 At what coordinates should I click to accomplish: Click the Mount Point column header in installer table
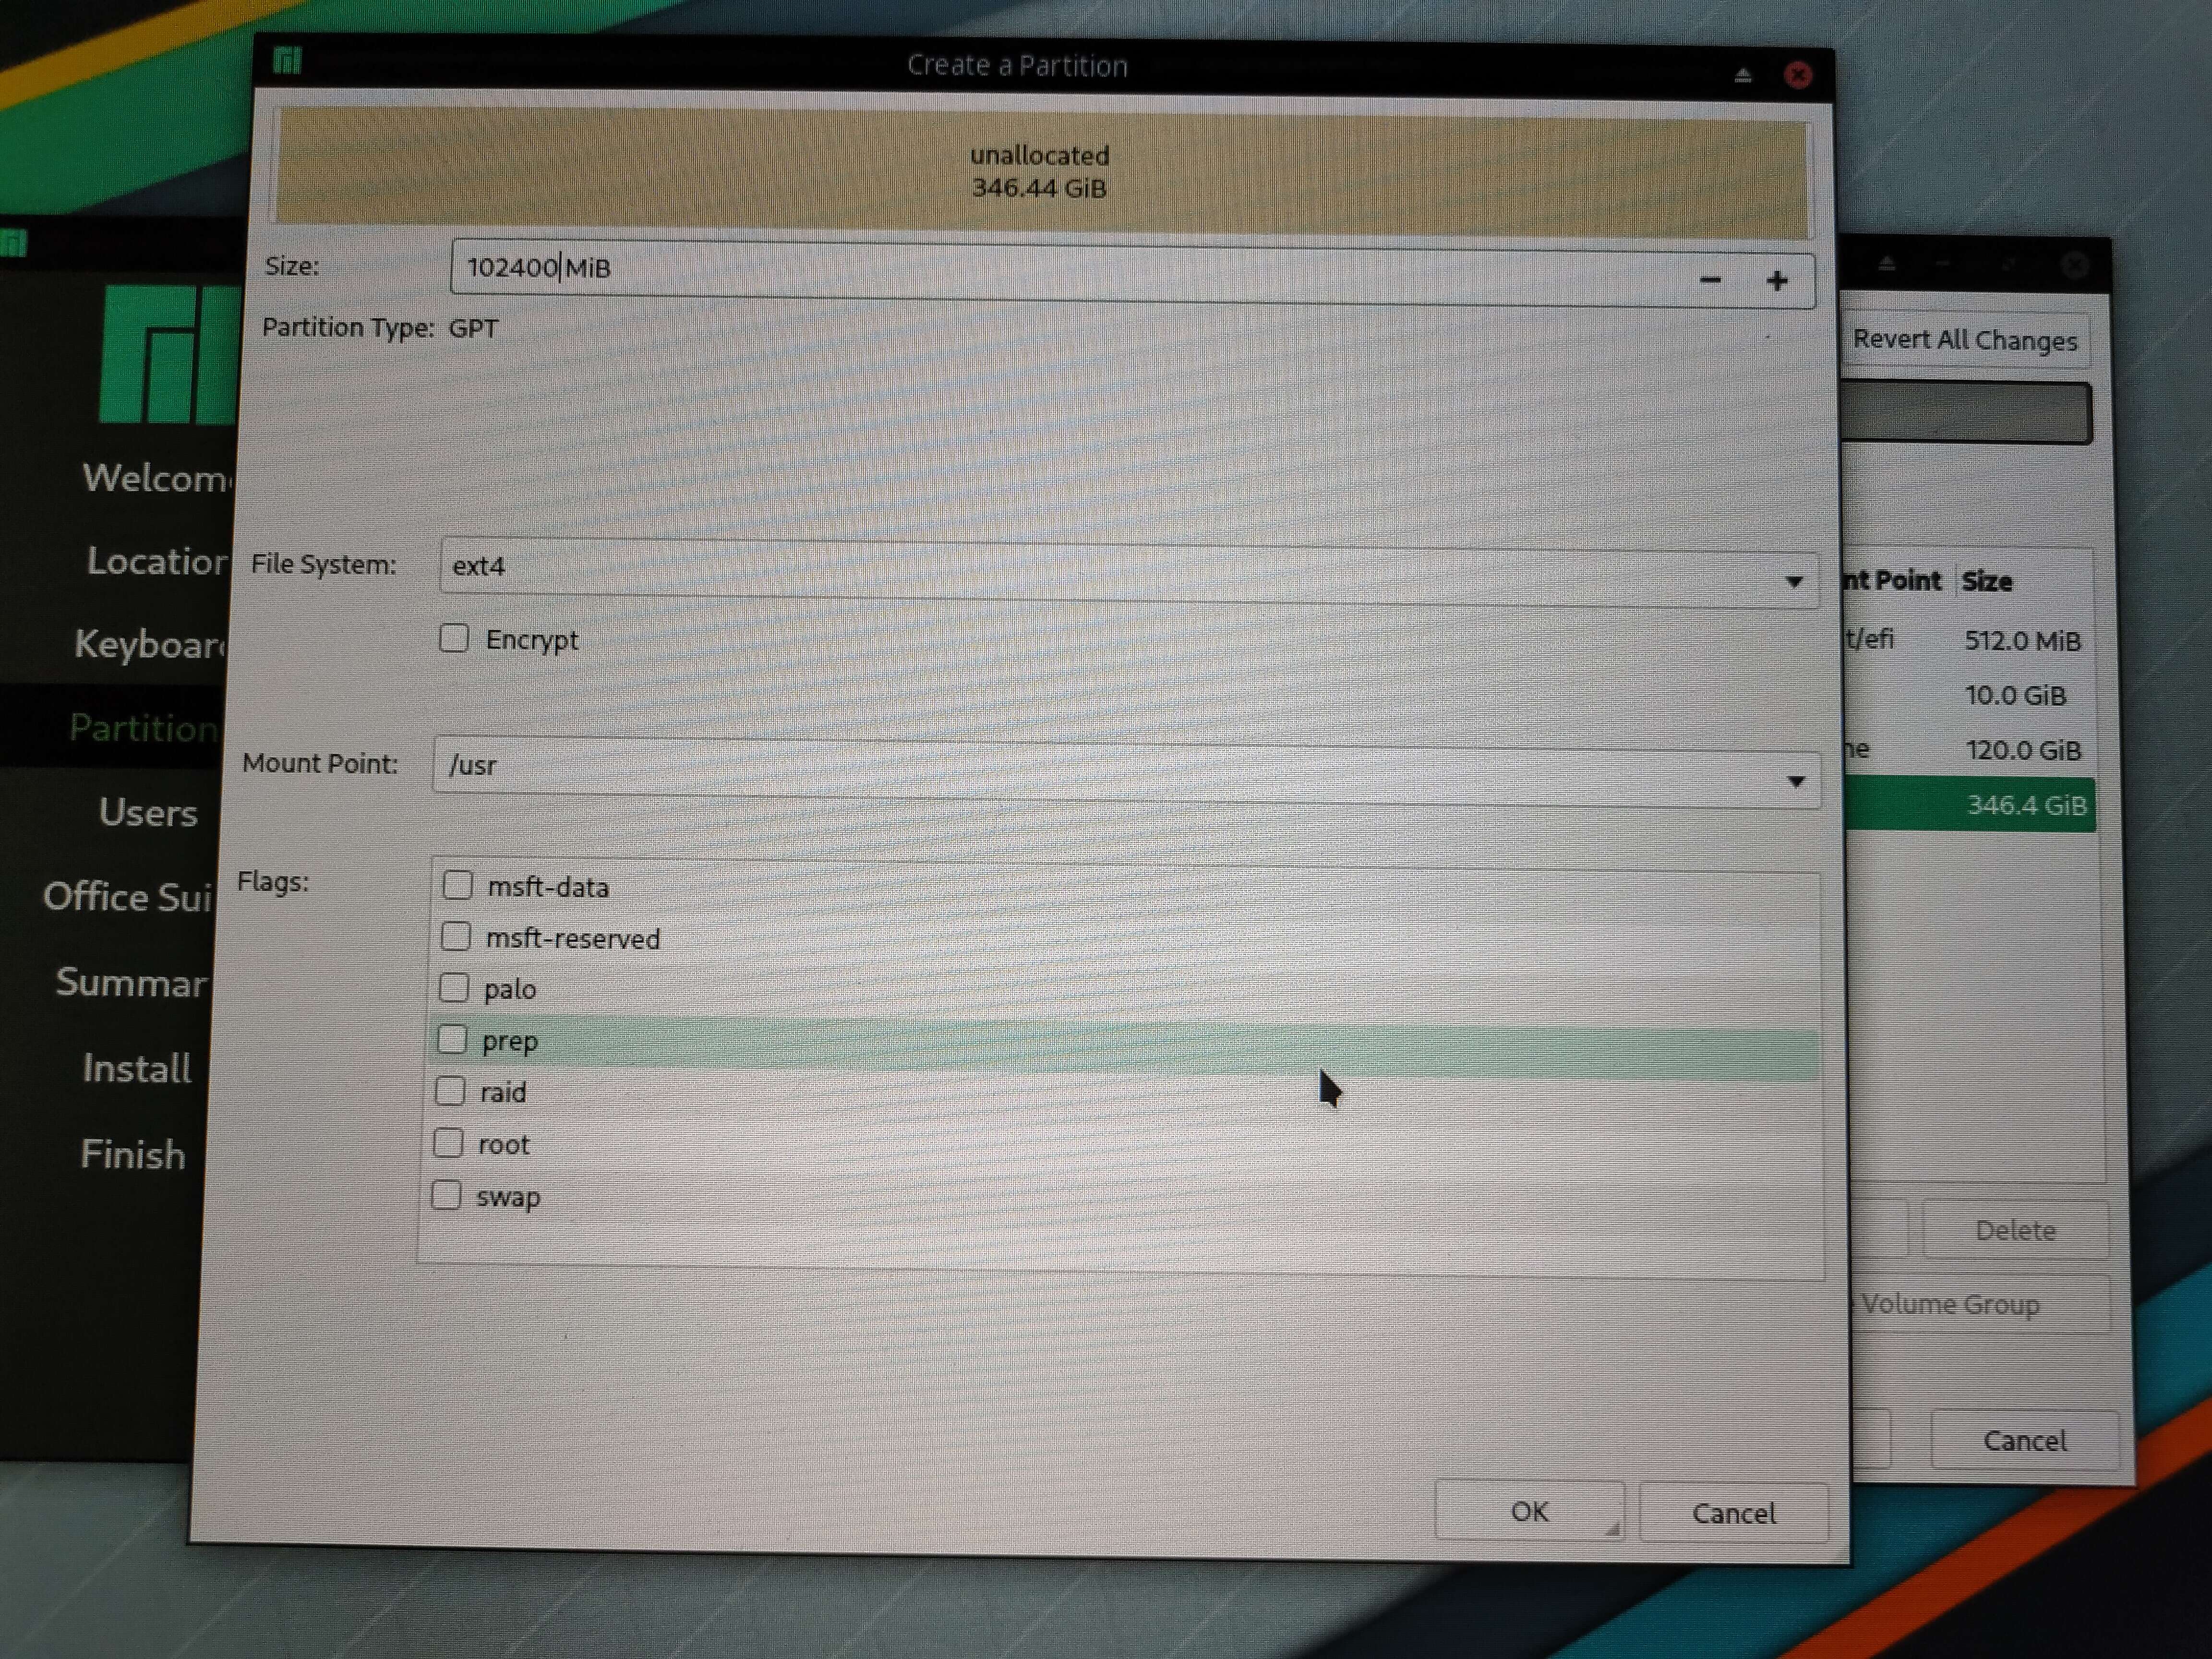(1893, 580)
